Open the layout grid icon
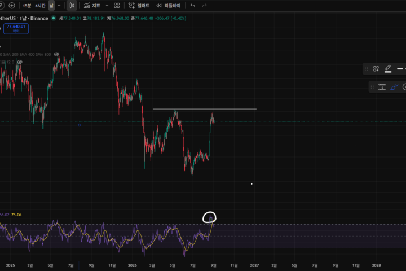This screenshot has height=271, width=406. tap(117, 6)
